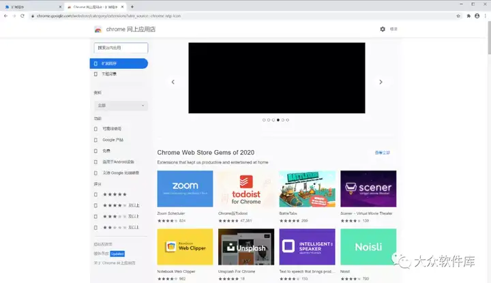Viewport: 491px width, 283px height.
Task: Click the Scener – Virtual Movie Theater title
Action: (366, 213)
